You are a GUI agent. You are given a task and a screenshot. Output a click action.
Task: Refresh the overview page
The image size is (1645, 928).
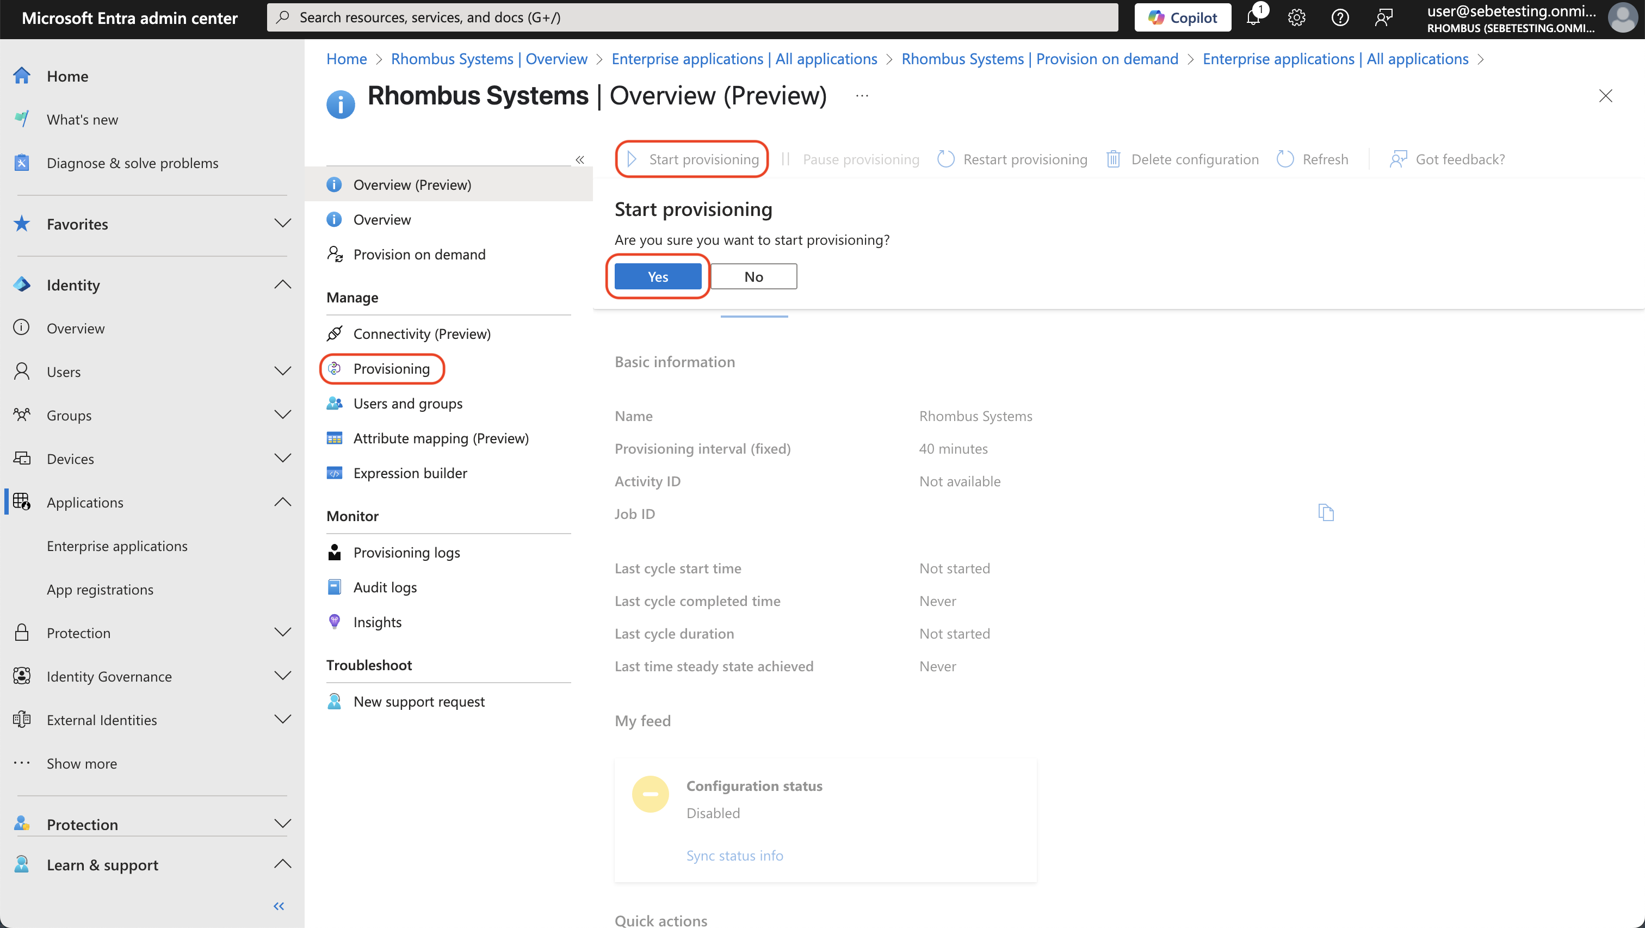1313,159
